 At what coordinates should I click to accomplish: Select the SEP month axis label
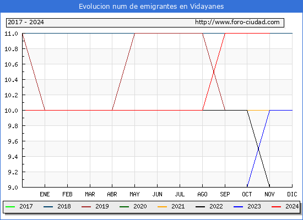tap(225, 194)
